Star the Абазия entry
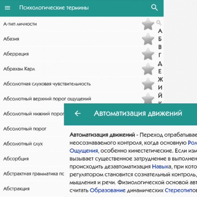Image resolution: width=197 pixels, height=197 pixels. (x=148, y=39)
